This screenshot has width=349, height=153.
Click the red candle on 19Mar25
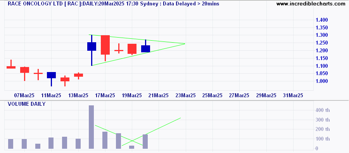coord(132,49)
